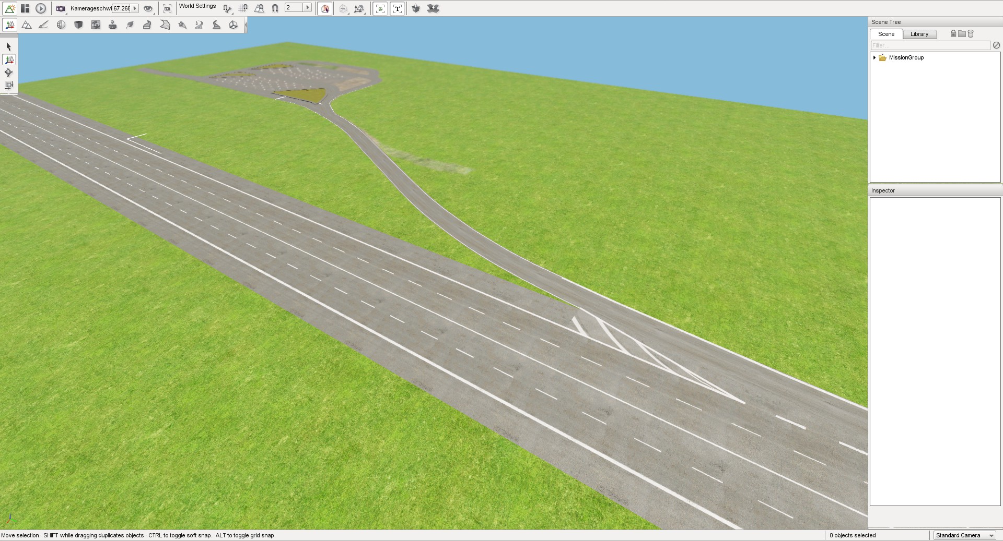Switch to the Scene tab
This screenshot has height=541, width=1003.
[886, 34]
